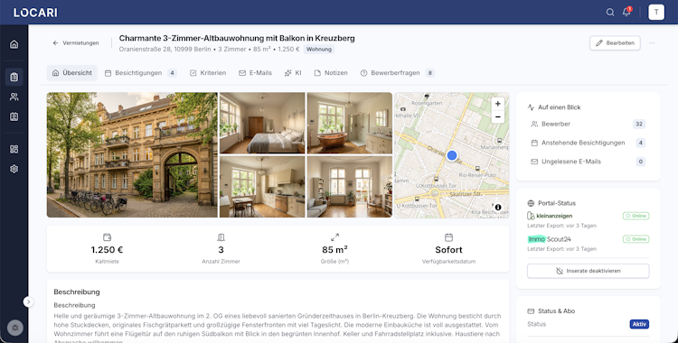Image resolution: width=678 pixels, height=343 pixels.
Task: Go back to Vermietungen
Action: tap(76, 42)
